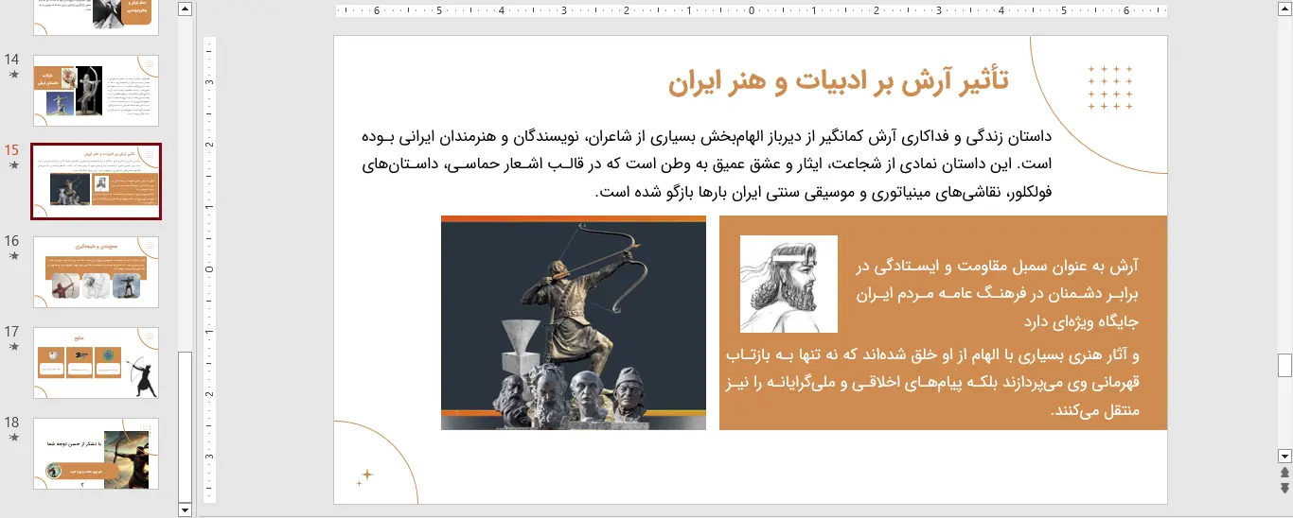Click the animation star icon under slide 14
Viewport: 1293px width, 518px height.
12,75
